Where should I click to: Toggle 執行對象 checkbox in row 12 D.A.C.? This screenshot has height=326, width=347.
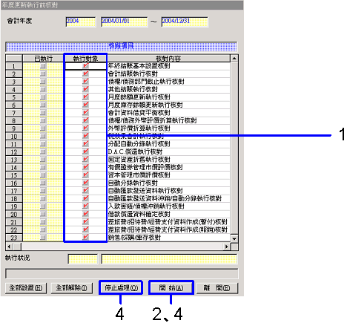[85, 151]
